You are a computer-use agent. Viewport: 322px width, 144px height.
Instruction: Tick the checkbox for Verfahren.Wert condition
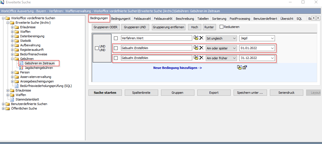(116, 38)
